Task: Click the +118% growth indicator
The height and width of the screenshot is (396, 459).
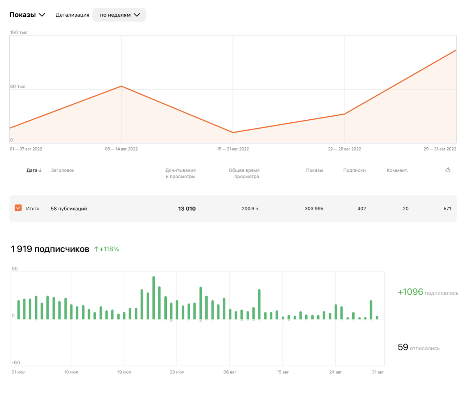Action: pos(106,249)
